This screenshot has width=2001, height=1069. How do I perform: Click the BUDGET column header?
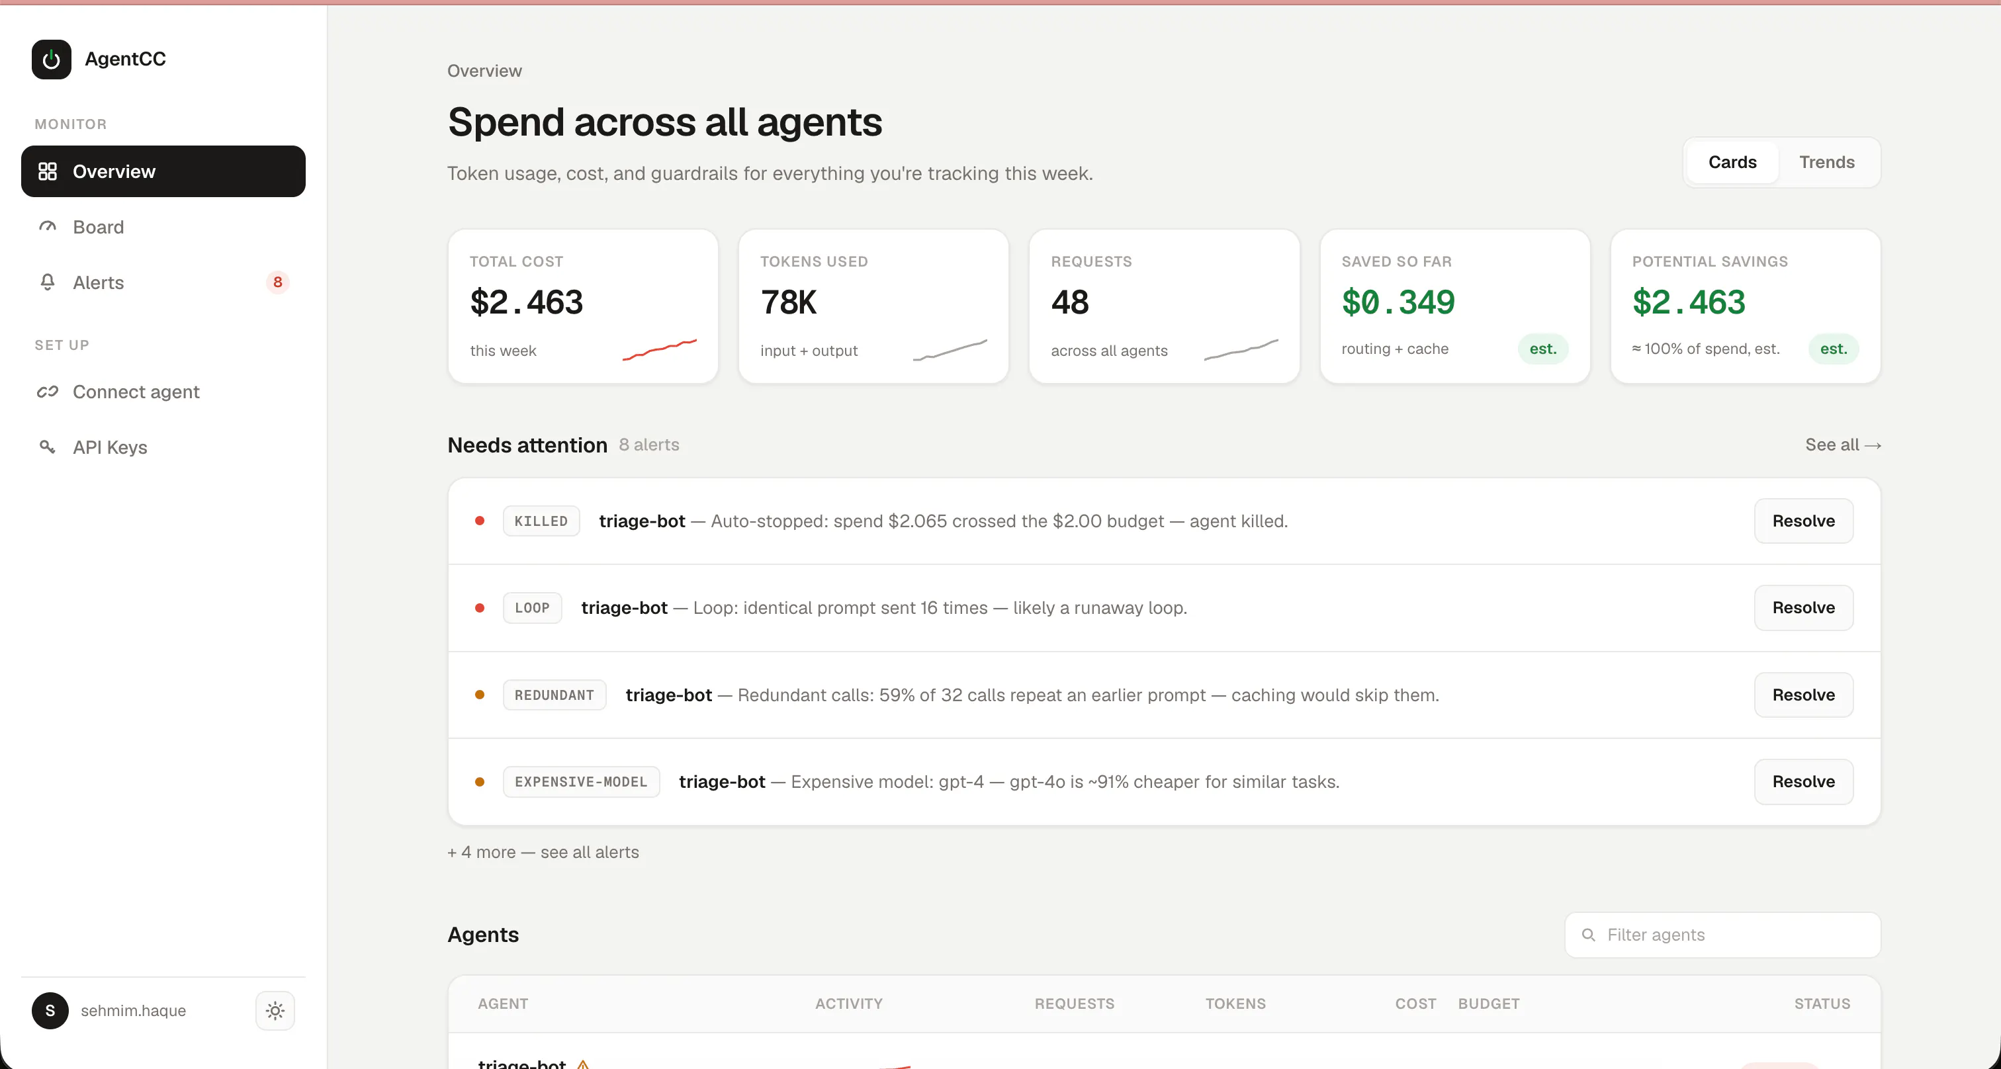[x=1488, y=1004]
